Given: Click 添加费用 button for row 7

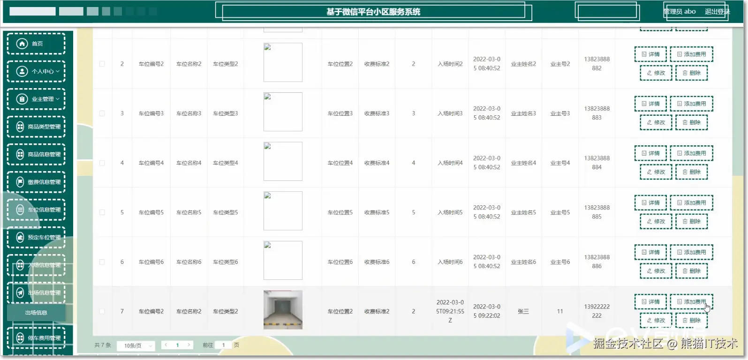Looking at the screenshot, I should [x=692, y=302].
